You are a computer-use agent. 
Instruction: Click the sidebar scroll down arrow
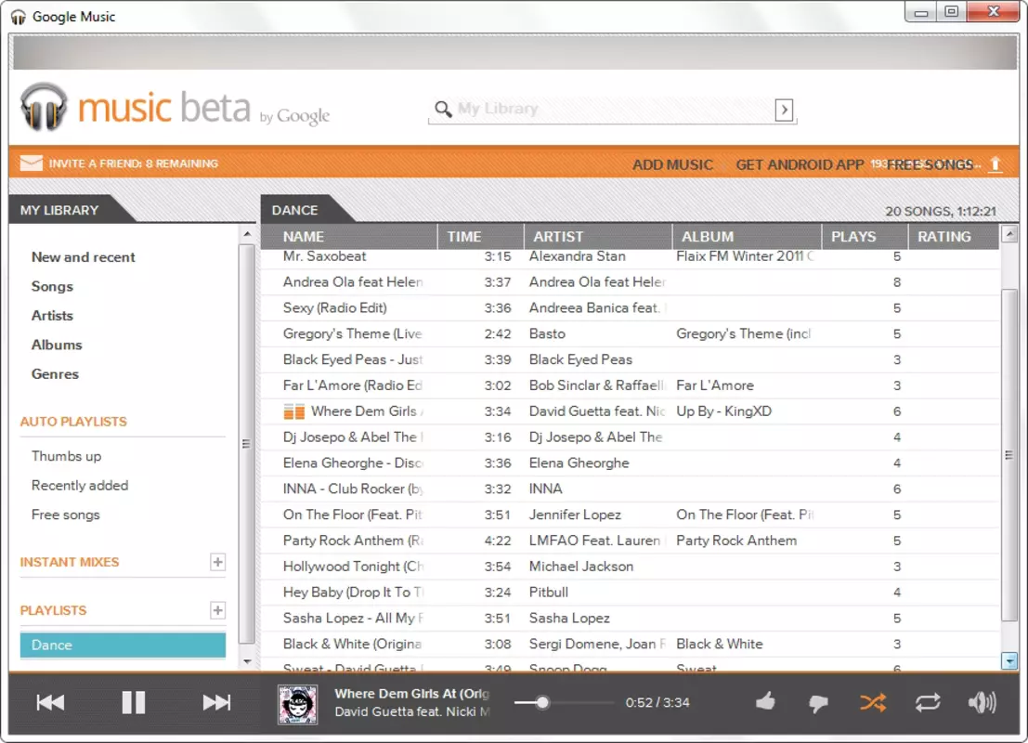246,661
